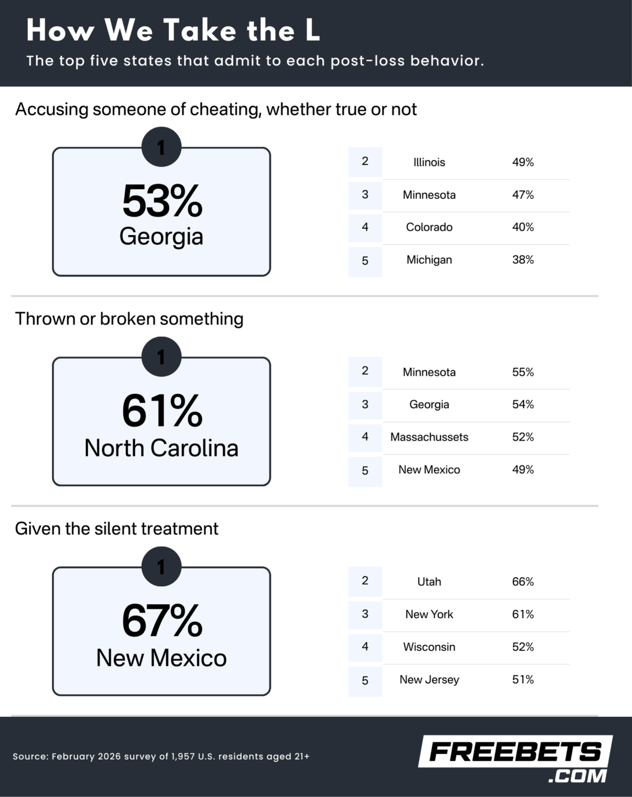Click the Colorado 40% row
Image resolution: width=632 pixels, height=797 pixels.
click(x=476, y=227)
